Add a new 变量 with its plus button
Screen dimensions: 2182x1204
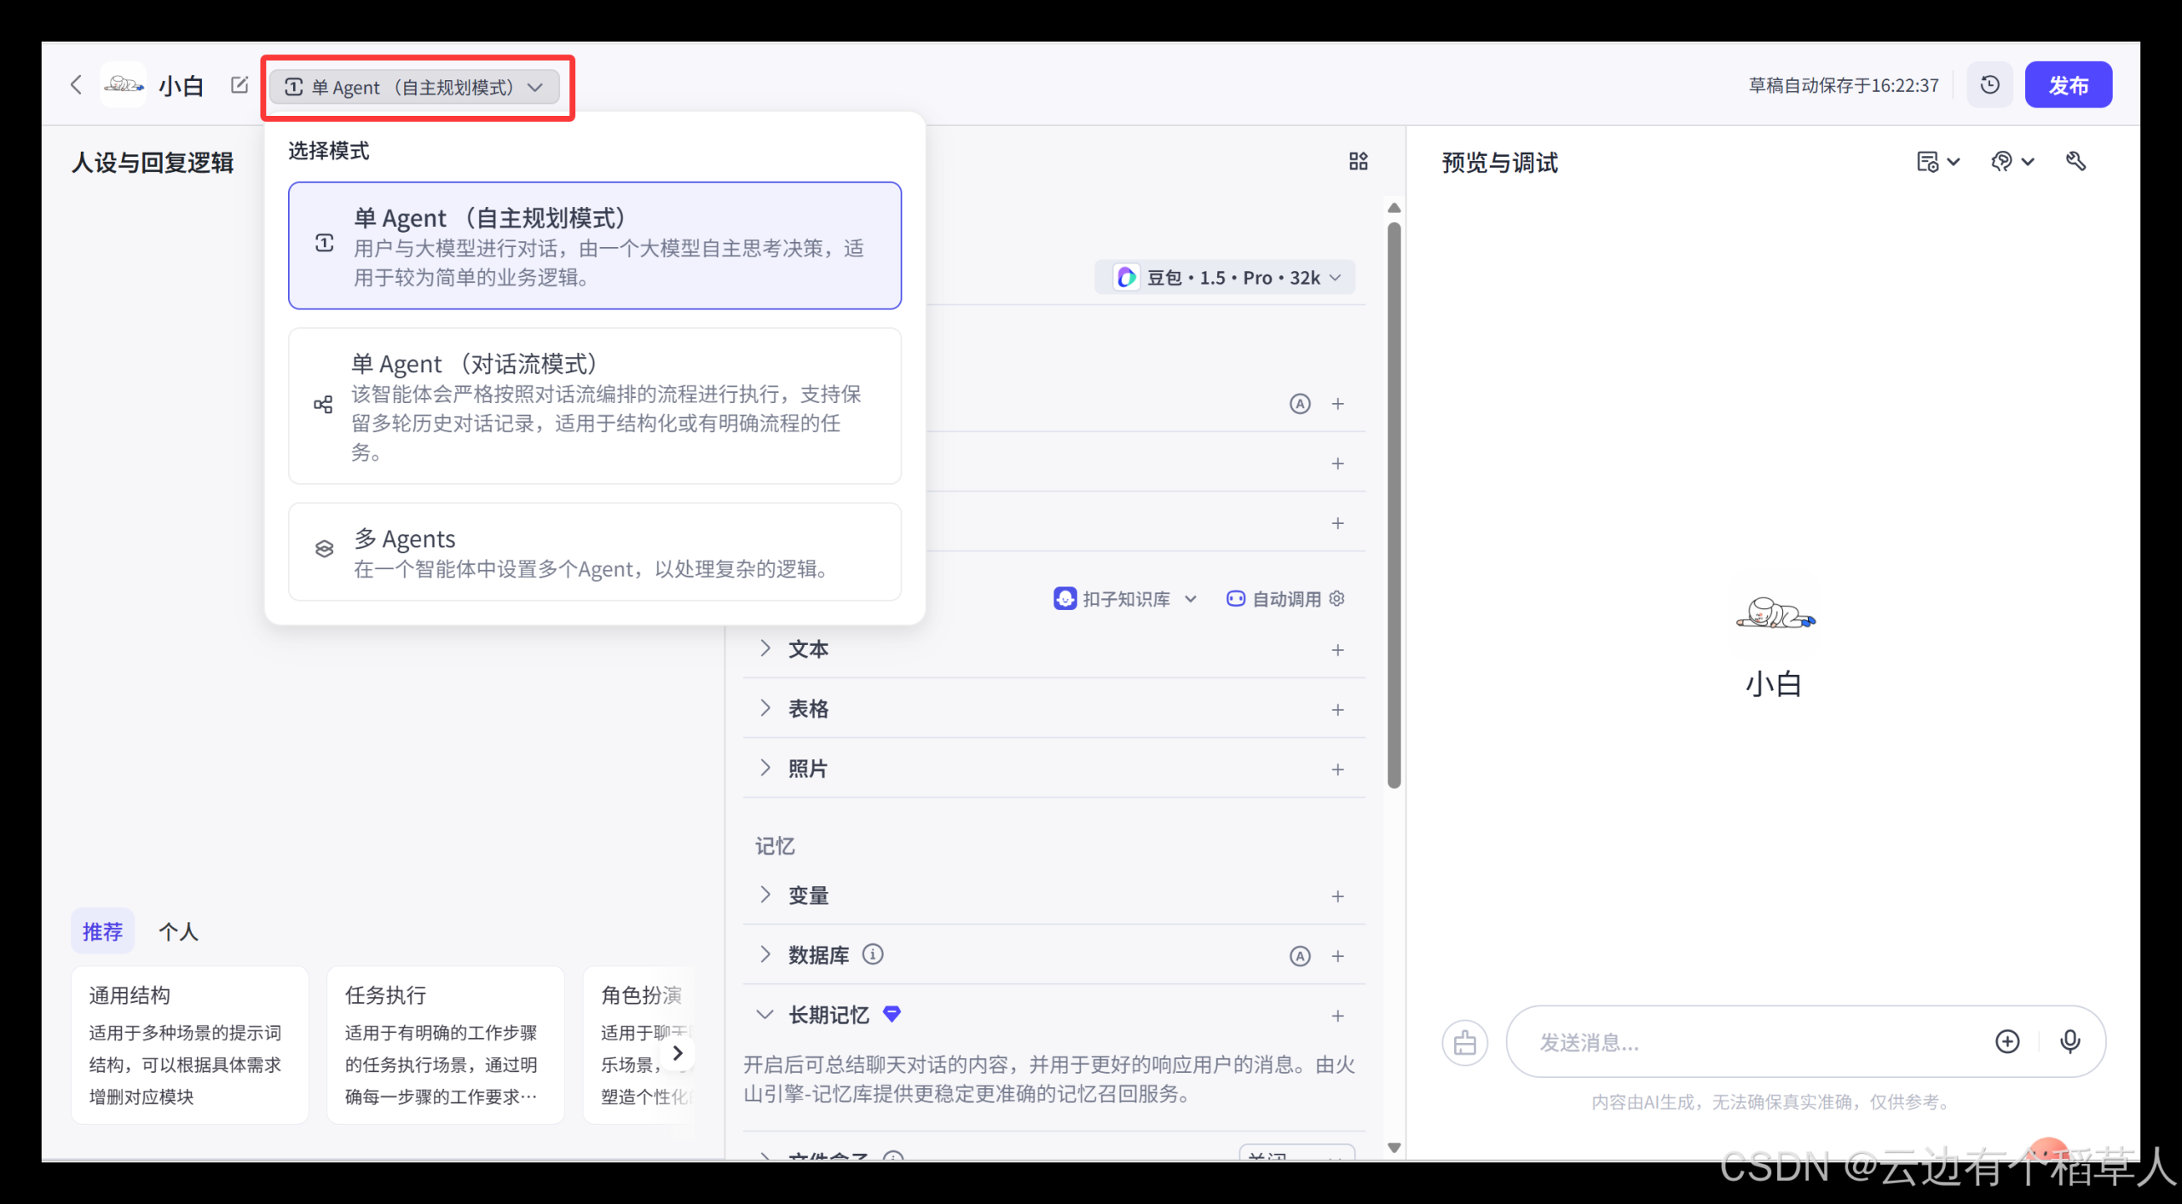coord(1338,896)
